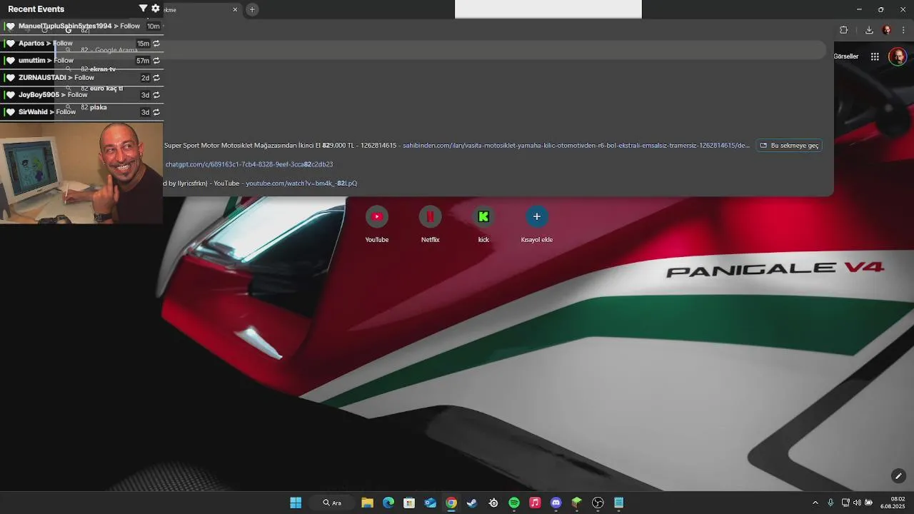Switch to tab with Bu sekmeye geç

789,146
